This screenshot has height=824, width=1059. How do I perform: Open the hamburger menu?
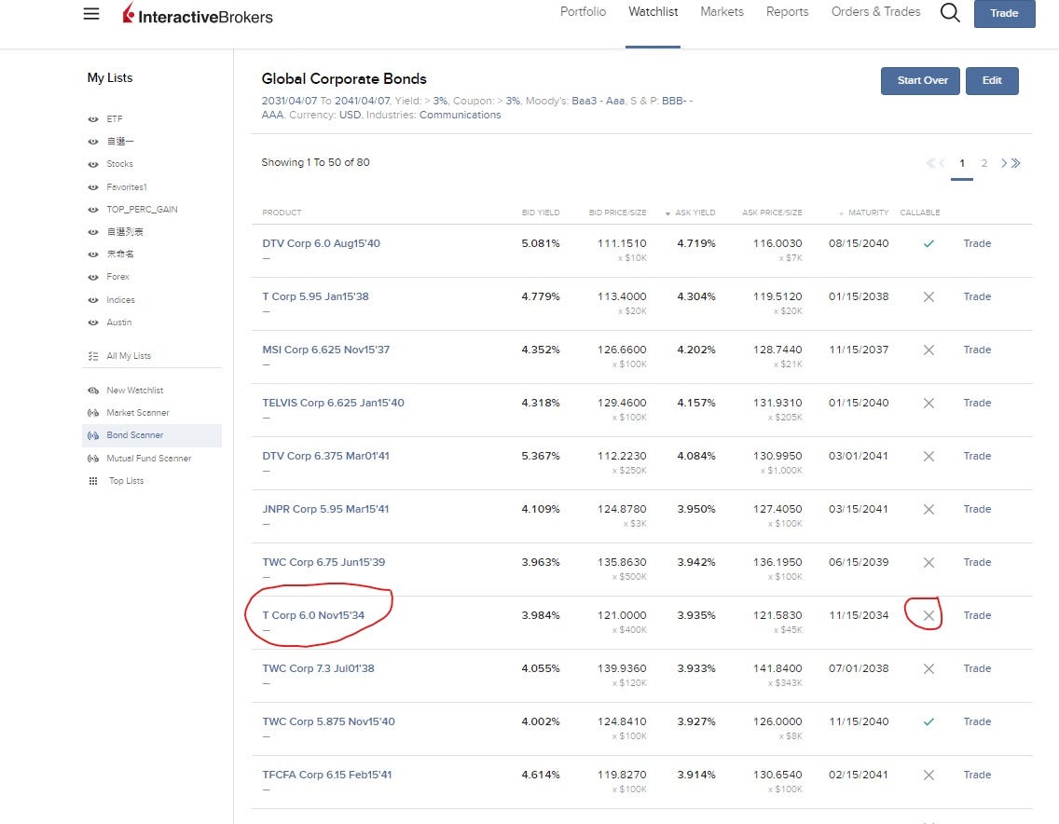[91, 13]
